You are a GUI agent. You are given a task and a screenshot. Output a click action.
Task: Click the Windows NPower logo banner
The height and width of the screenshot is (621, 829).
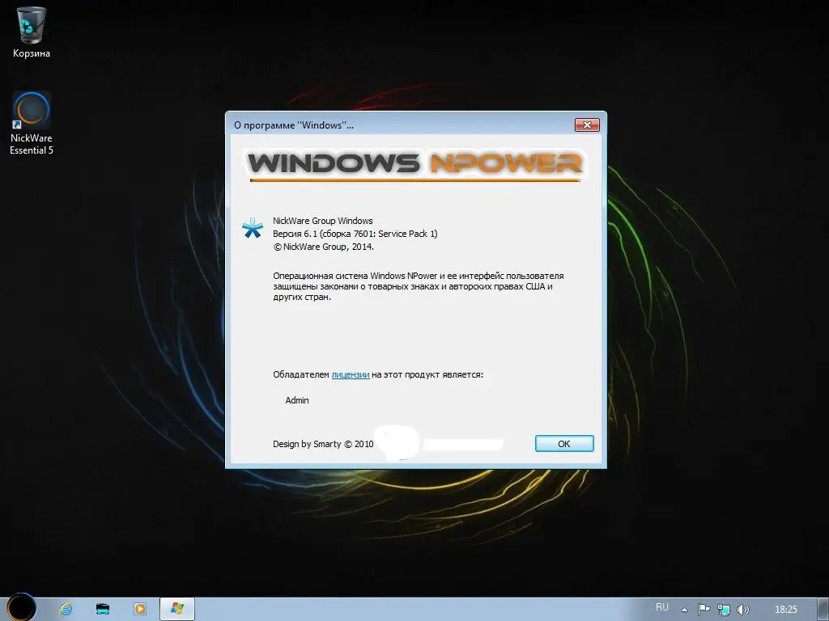pos(415,164)
